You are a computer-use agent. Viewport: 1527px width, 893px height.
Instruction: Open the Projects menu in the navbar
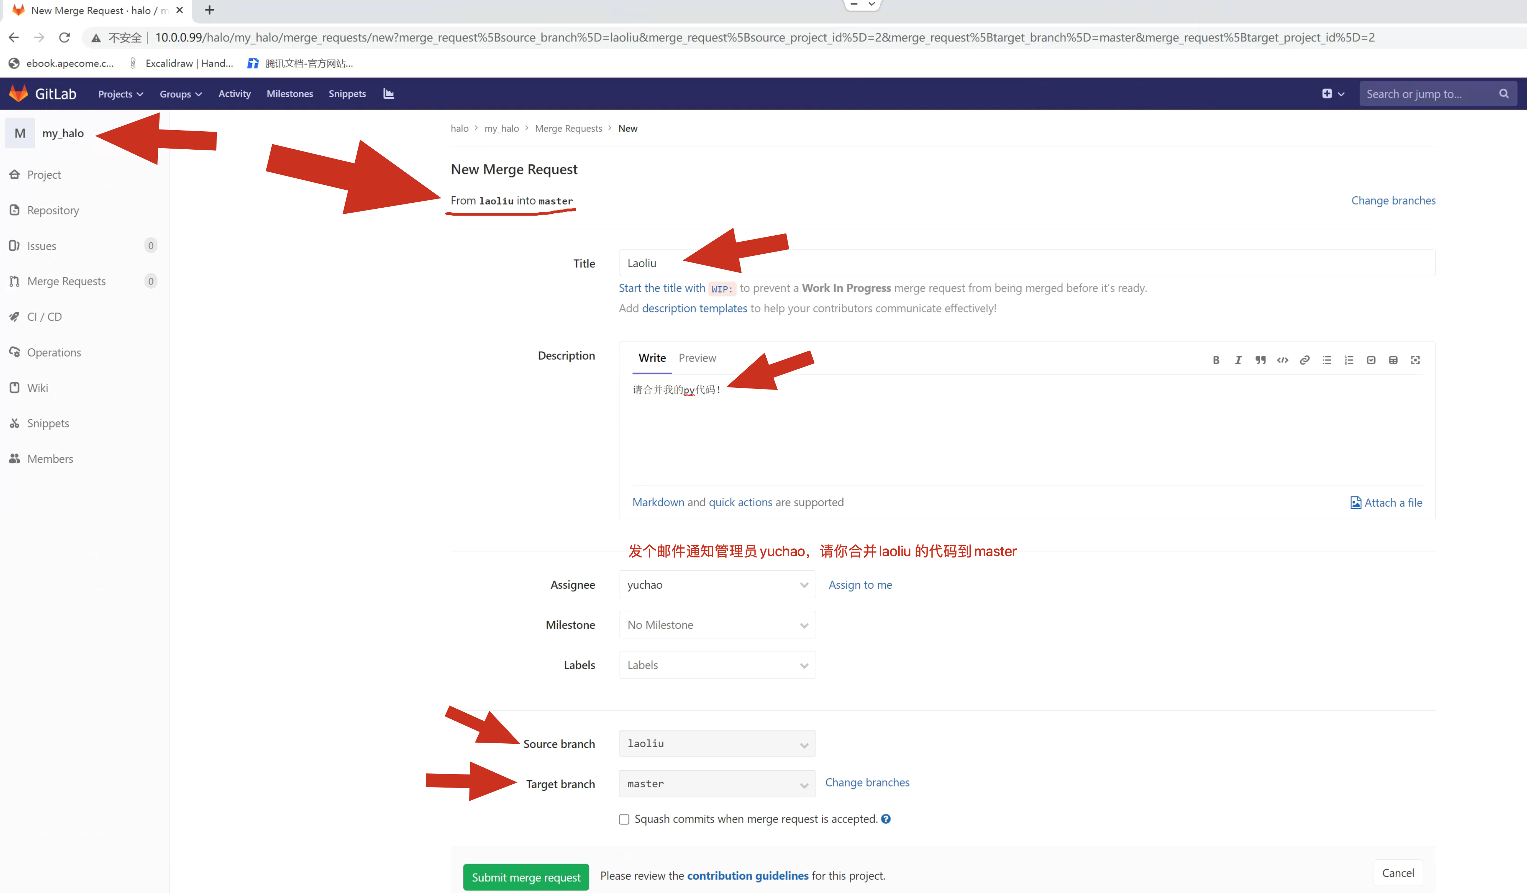click(120, 94)
